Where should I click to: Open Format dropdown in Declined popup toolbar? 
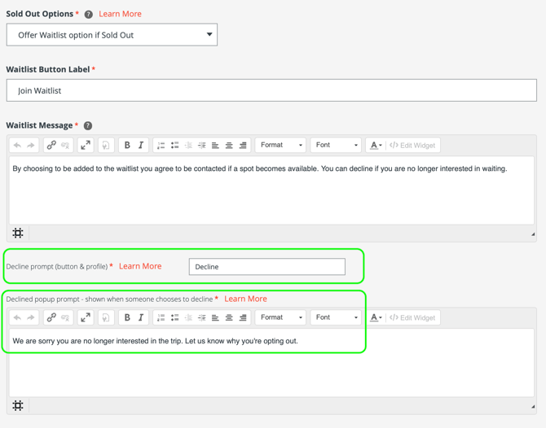click(281, 318)
